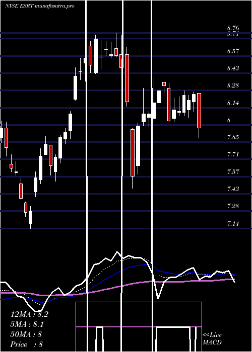Click the 8 price axis label
Image resolution: width=252 pixels, height=352 pixels.
pos(229,120)
